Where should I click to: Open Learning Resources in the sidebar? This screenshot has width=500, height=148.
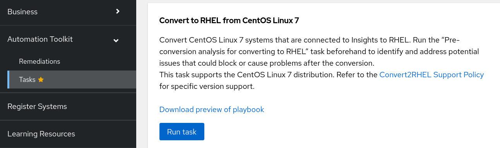click(41, 134)
